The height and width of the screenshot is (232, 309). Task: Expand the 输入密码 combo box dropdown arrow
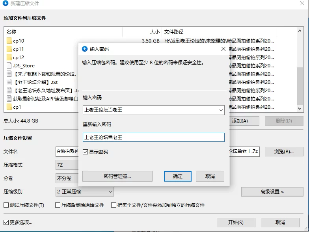221,110
